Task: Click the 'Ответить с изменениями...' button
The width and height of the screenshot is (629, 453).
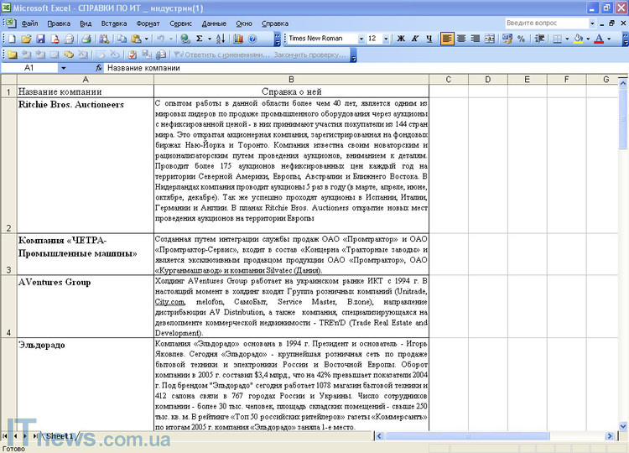Action: tap(222, 55)
